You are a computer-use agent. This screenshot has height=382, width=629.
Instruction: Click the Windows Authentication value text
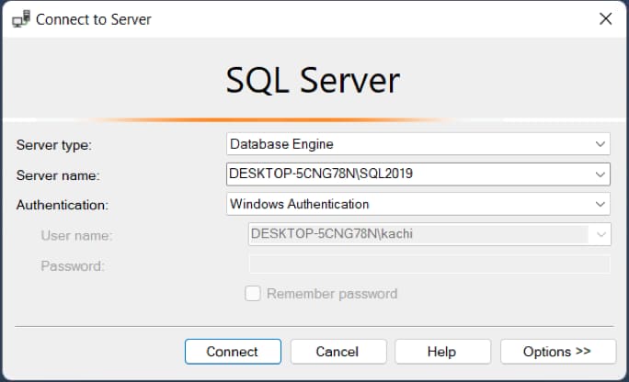299,204
